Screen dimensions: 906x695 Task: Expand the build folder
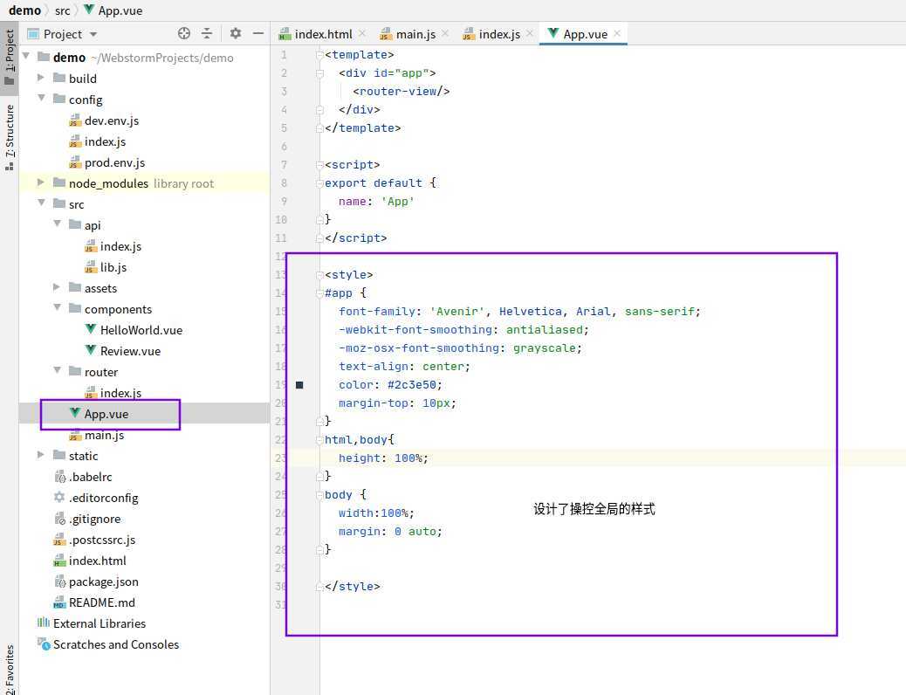click(x=41, y=78)
